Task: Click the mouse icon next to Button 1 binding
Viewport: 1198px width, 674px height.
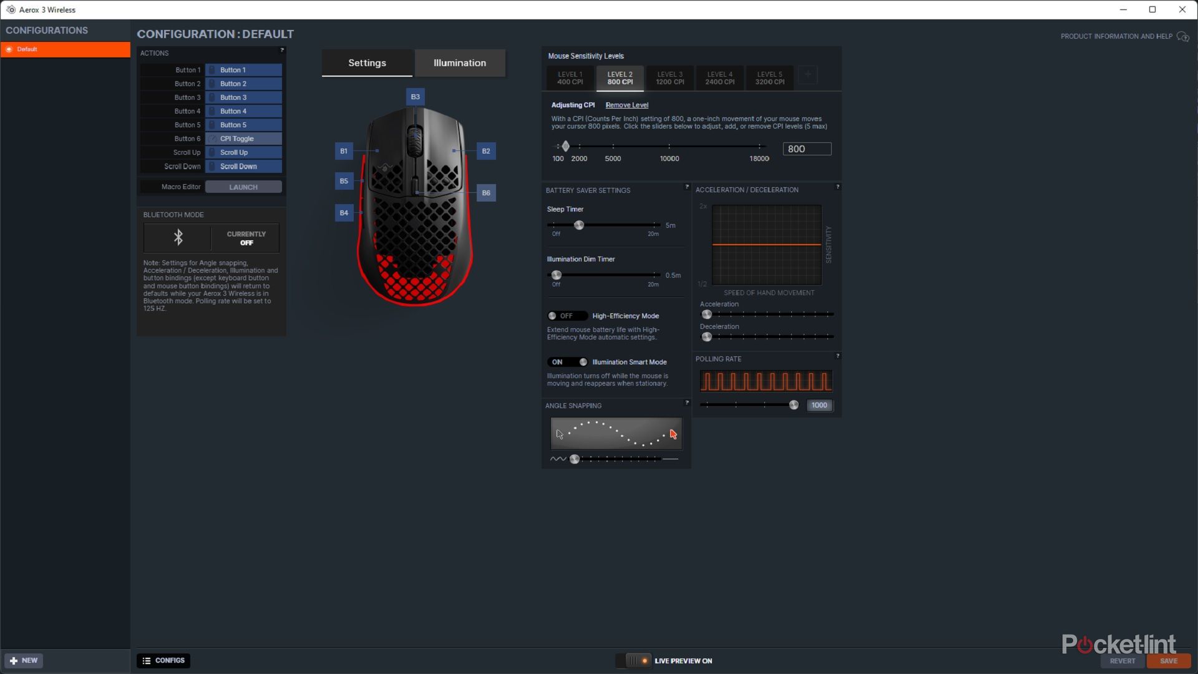Action: point(212,70)
